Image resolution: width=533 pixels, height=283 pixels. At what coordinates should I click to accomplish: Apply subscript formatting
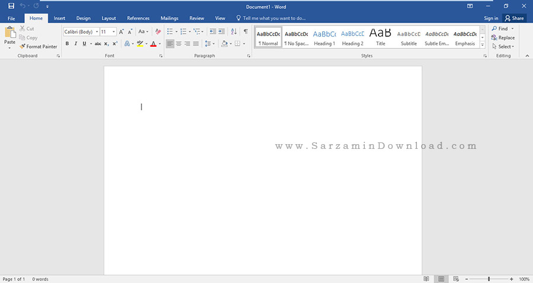click(107, 44)
